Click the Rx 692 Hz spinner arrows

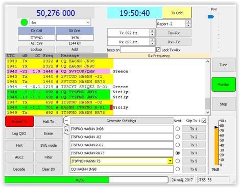pyautogui.click(x=152, y=42)
